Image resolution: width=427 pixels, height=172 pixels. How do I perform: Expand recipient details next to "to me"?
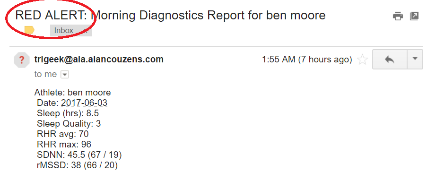64,74
